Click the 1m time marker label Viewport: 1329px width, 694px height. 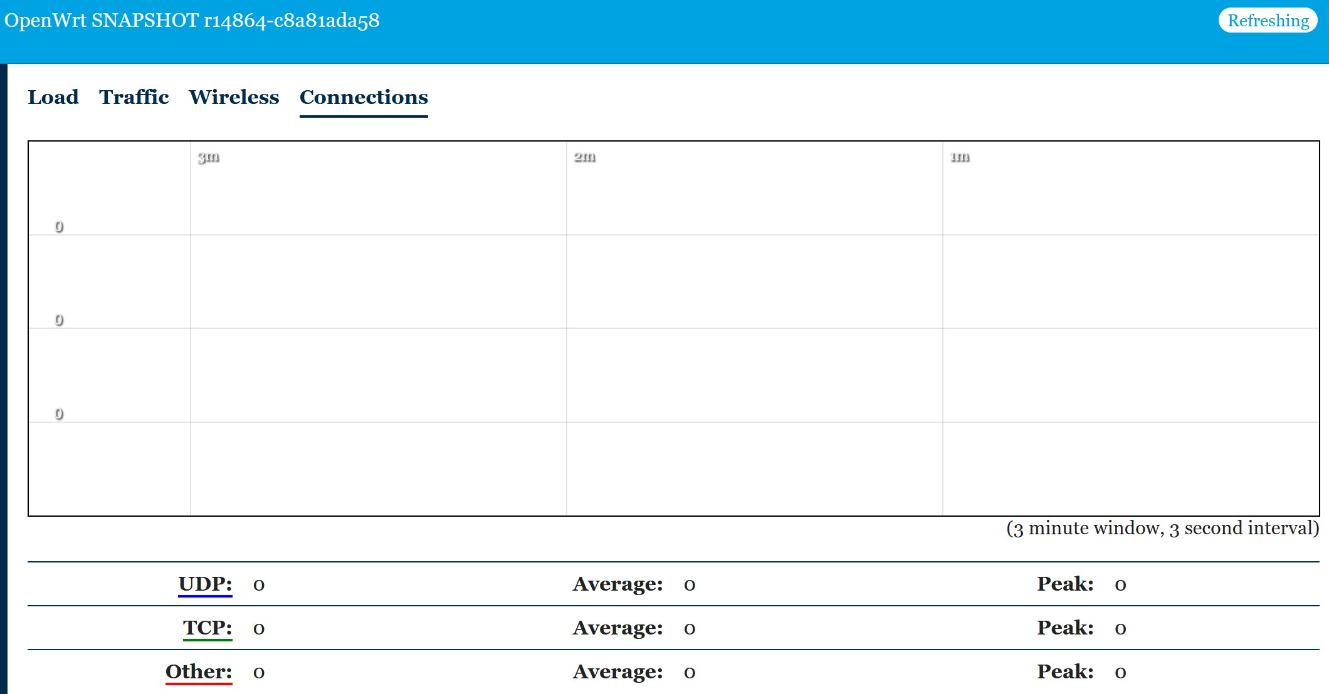[x=959, y=158]
